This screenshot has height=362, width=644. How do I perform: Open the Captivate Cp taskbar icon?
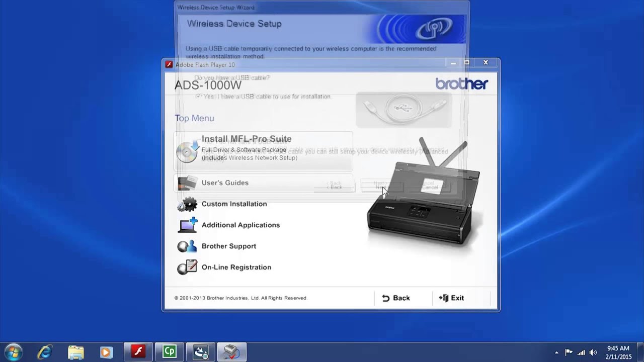(170, 351)
